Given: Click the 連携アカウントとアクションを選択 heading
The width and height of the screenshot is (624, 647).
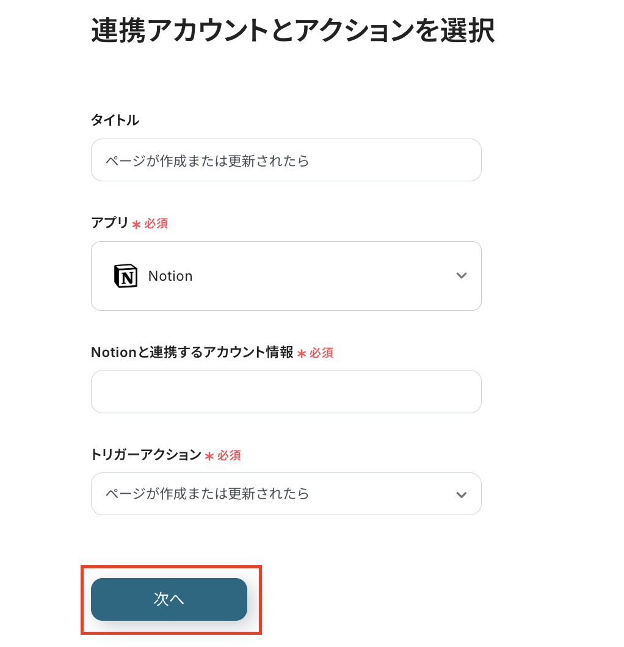Looking at the screenshot, I should [292, 31].
